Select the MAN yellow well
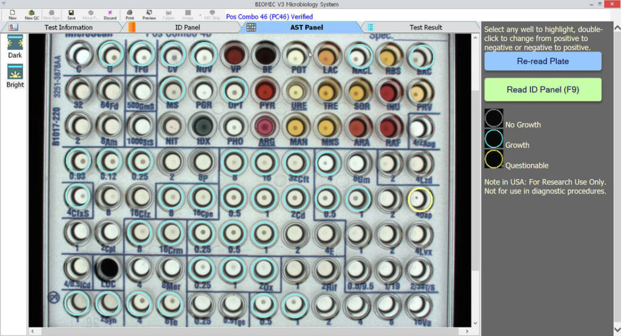Viewport: 621px width, 336px height. 296,127
